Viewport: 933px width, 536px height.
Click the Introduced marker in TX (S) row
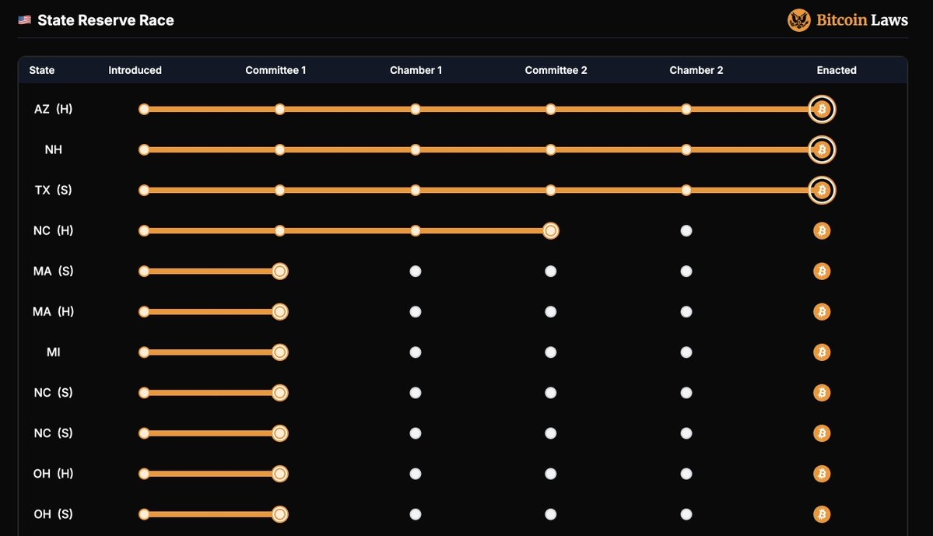(x=144, y=191)
